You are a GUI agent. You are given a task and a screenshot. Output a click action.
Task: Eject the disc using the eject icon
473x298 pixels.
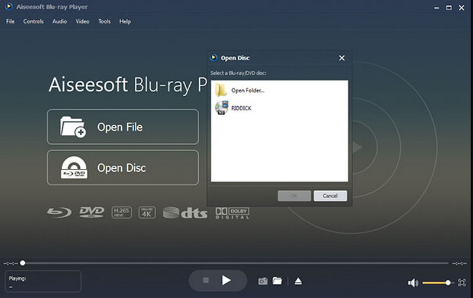pyautogui.click(x=298, y=281)
